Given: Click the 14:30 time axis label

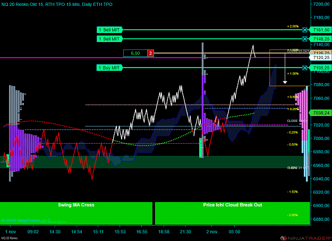Looking at the screenshot, I should click(x=55, y=231).
